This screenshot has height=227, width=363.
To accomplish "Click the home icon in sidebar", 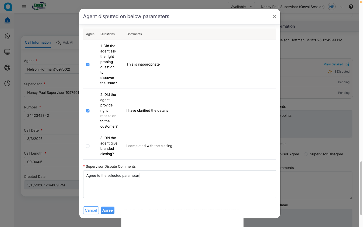I will tap(7, 20).
